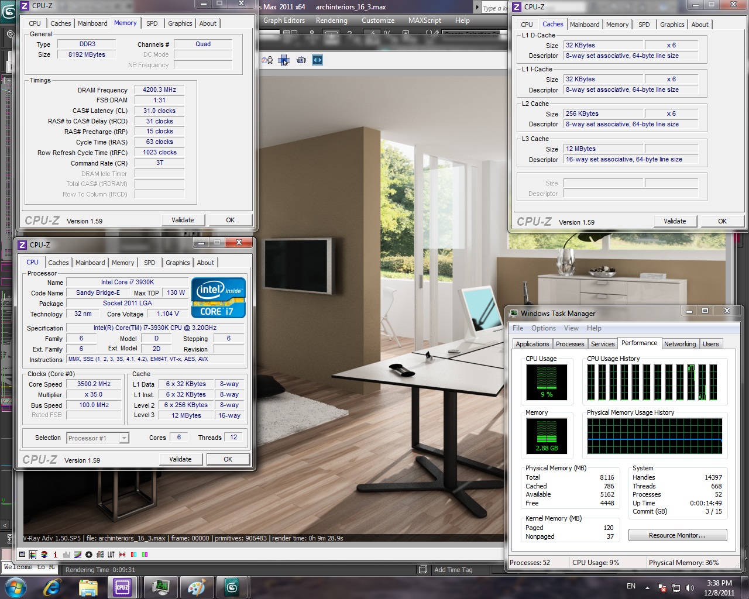Click the blue double-arrow frame buffer icon

(317, 60)
